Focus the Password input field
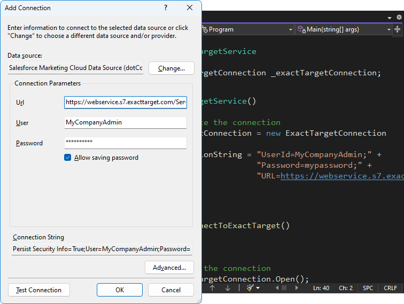The height and width of the screenshot is (304, 404). (126, 143)
